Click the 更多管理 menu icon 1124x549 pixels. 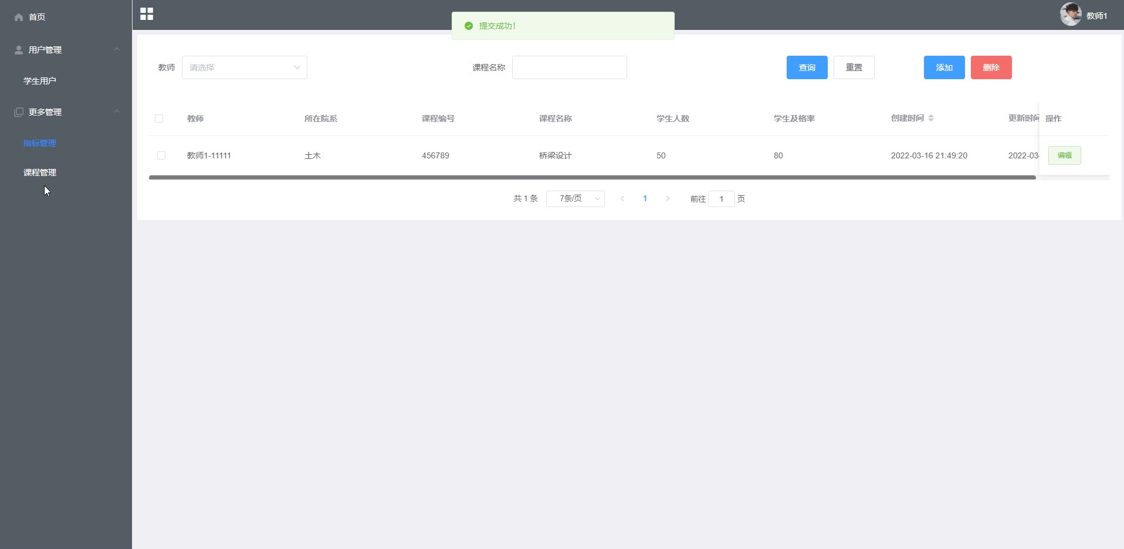coord(19,112)
